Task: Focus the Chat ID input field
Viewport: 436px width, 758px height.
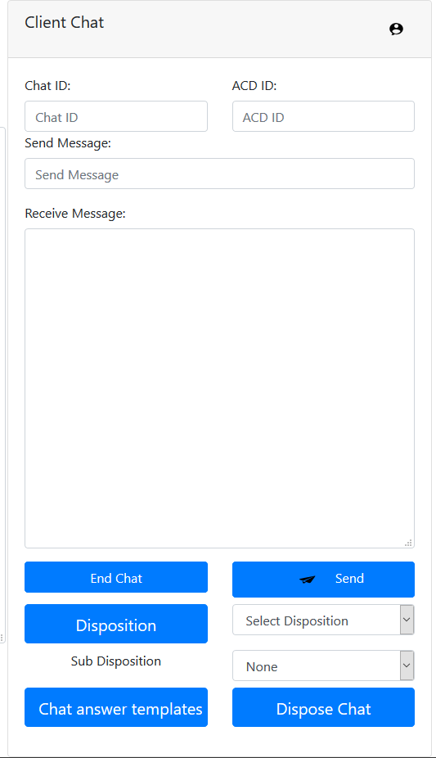Action: (116, 116)
